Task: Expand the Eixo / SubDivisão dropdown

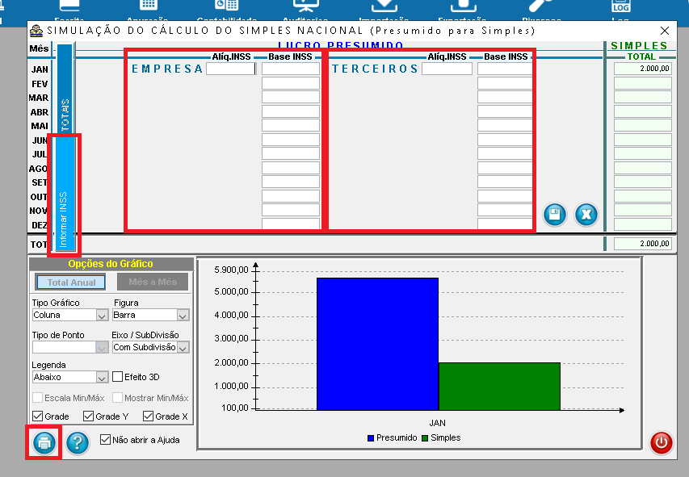Action: pyautogui.click(x=151, y=347)
